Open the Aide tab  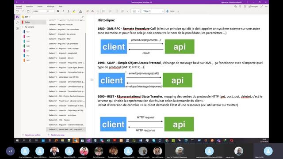pos(61,7)
